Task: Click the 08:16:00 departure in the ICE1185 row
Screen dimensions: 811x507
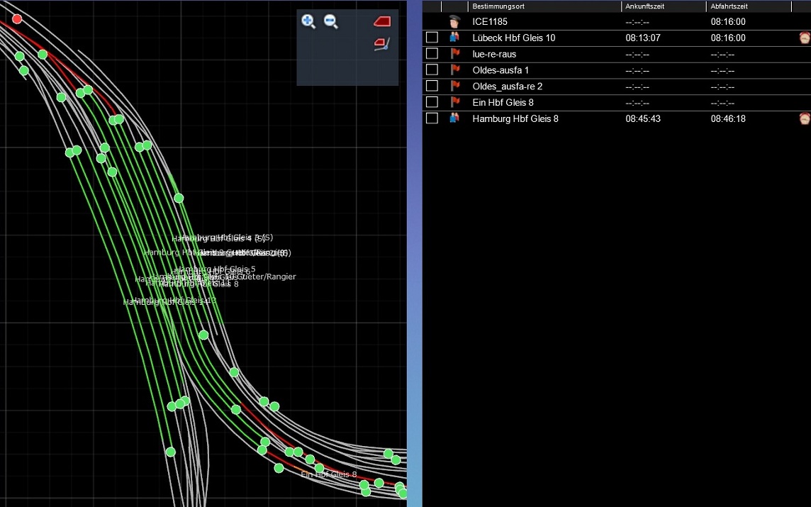Action: click(x=728, y=22)
